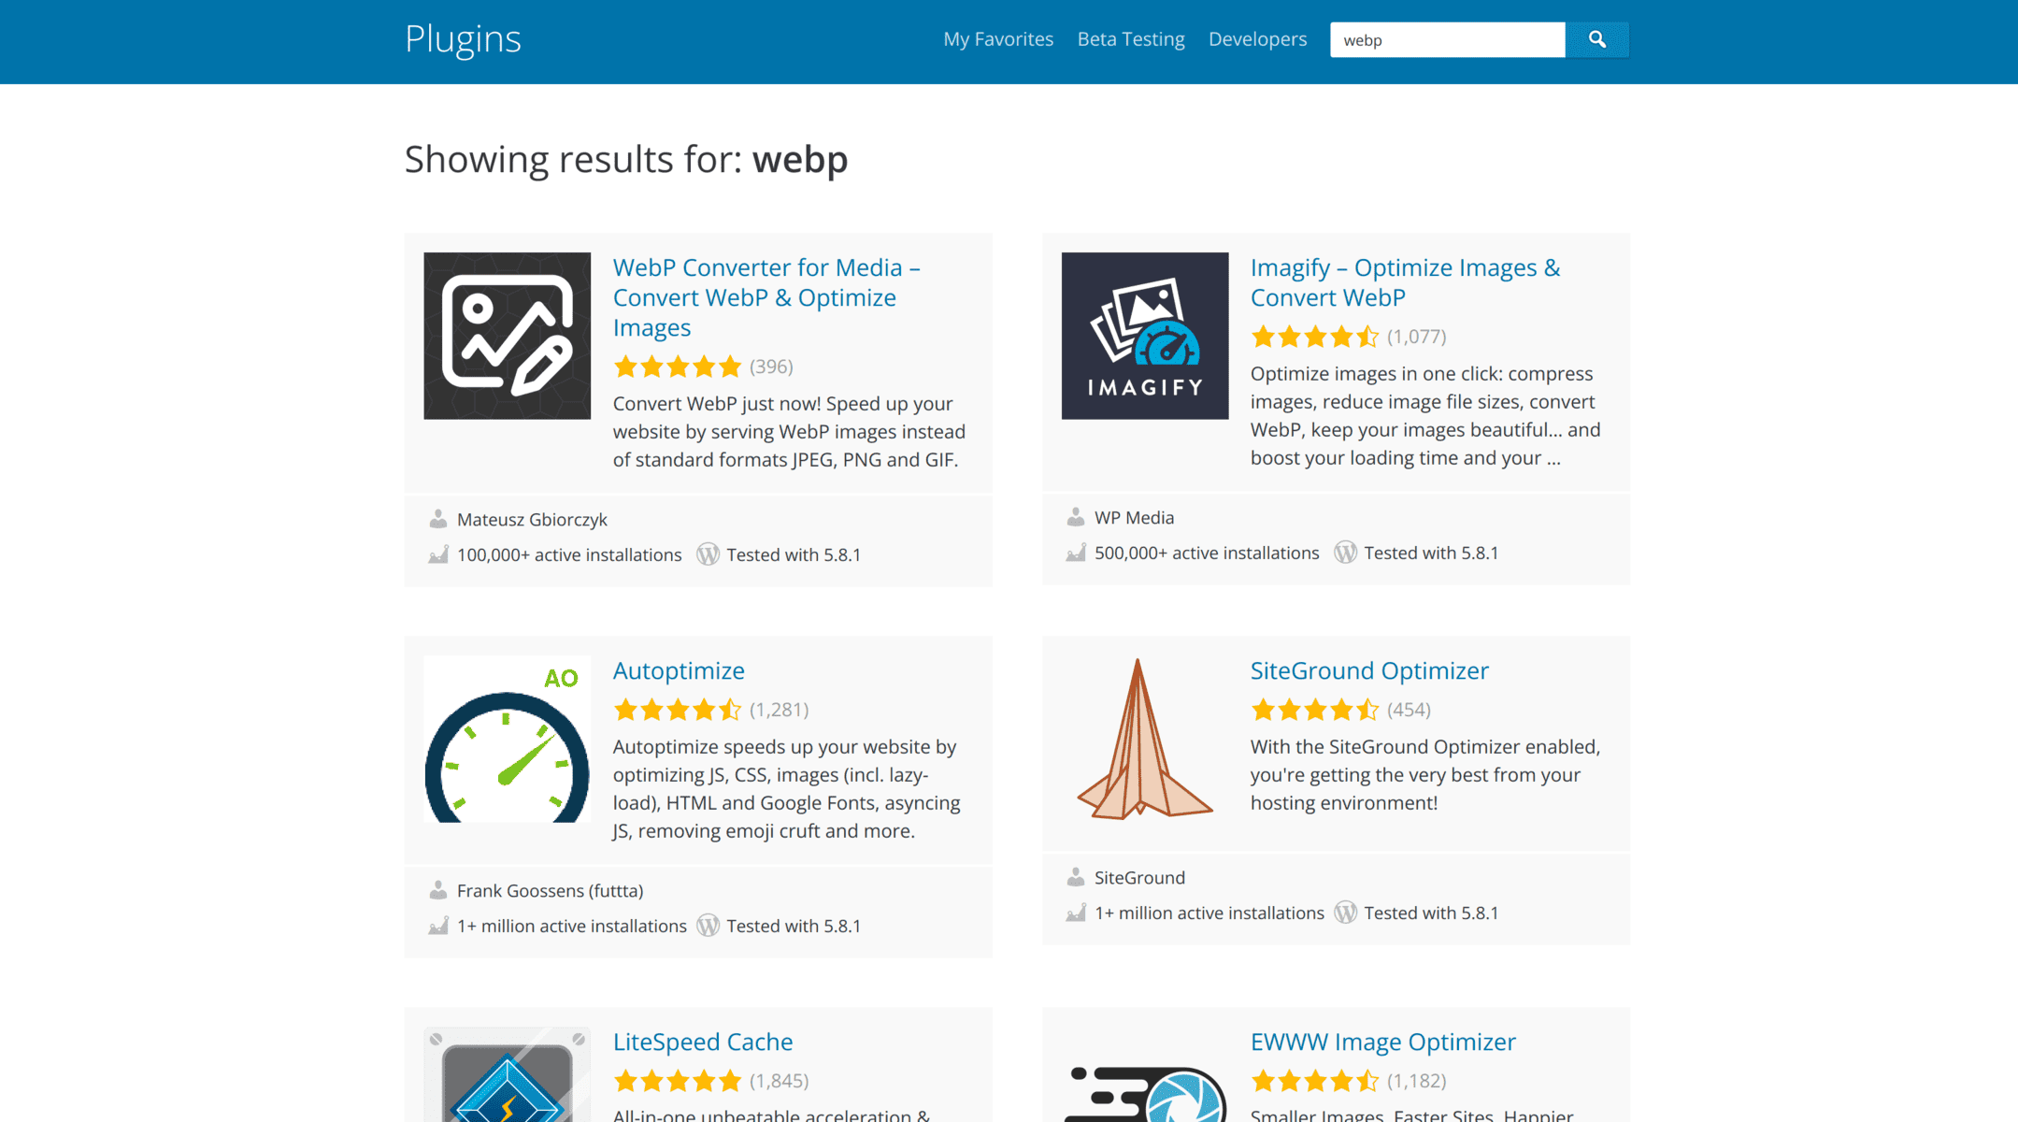
Task: Click WordPress logo in the Imagify card
Action: click(x=1345, y=553)
